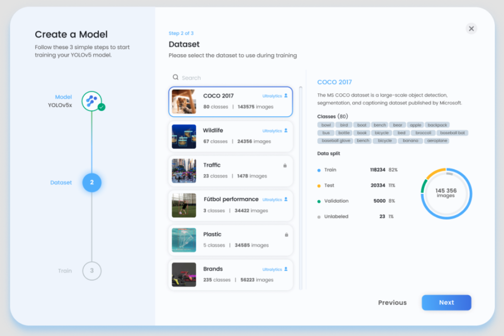Click the search magnifier icon

tap(176, 78)
